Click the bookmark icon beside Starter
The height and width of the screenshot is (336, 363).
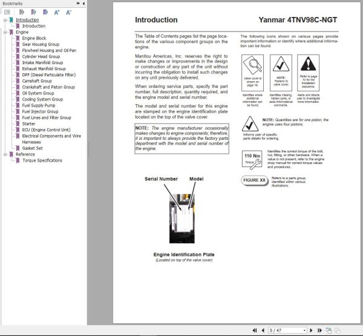pyautogui.click(x=18, y=124)
